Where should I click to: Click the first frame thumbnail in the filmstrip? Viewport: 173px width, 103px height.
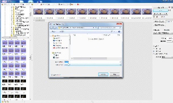[x=38, y=11]
